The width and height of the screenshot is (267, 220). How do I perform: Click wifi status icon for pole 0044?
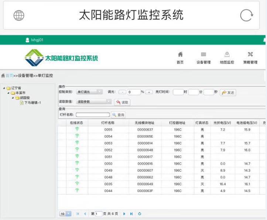(77, 190)
